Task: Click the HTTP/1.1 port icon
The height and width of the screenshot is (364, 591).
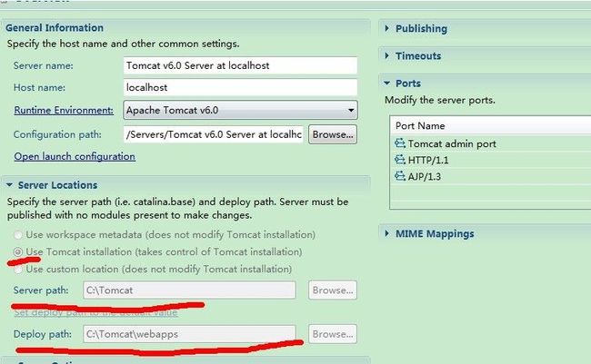Action: [399, 160]
